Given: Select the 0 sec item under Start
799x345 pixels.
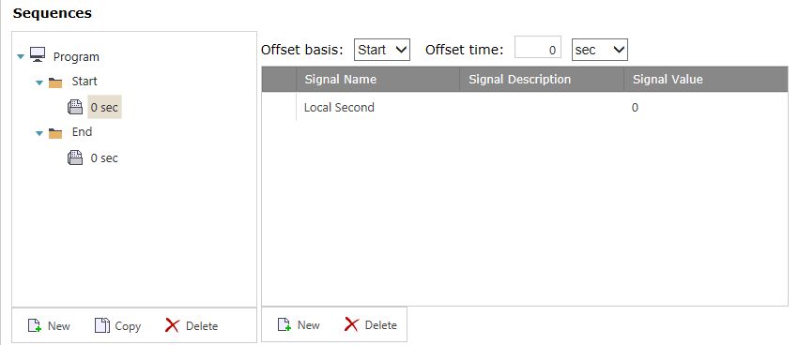Looking at the screenshot, I should click(x=104, y=108).
